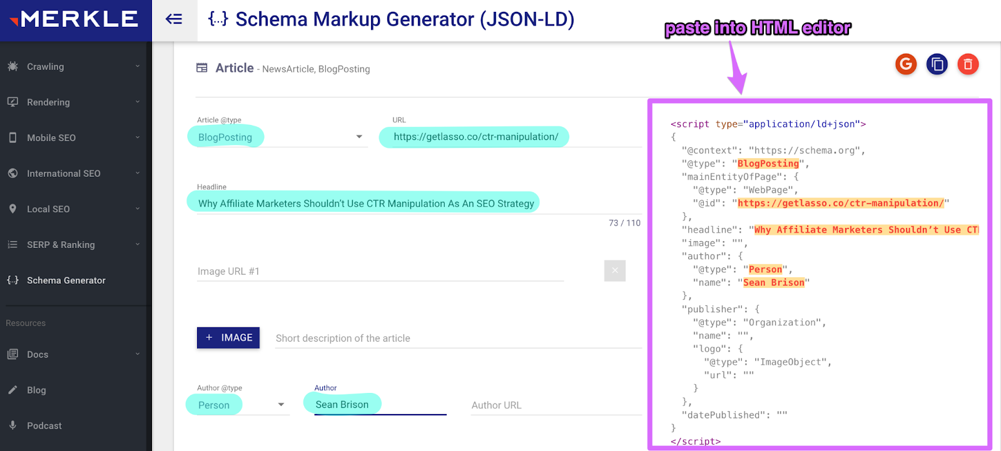Viewport: 1001px width, 451px height.
Task: Click the red delete trash icon
Action: point(968,64)
